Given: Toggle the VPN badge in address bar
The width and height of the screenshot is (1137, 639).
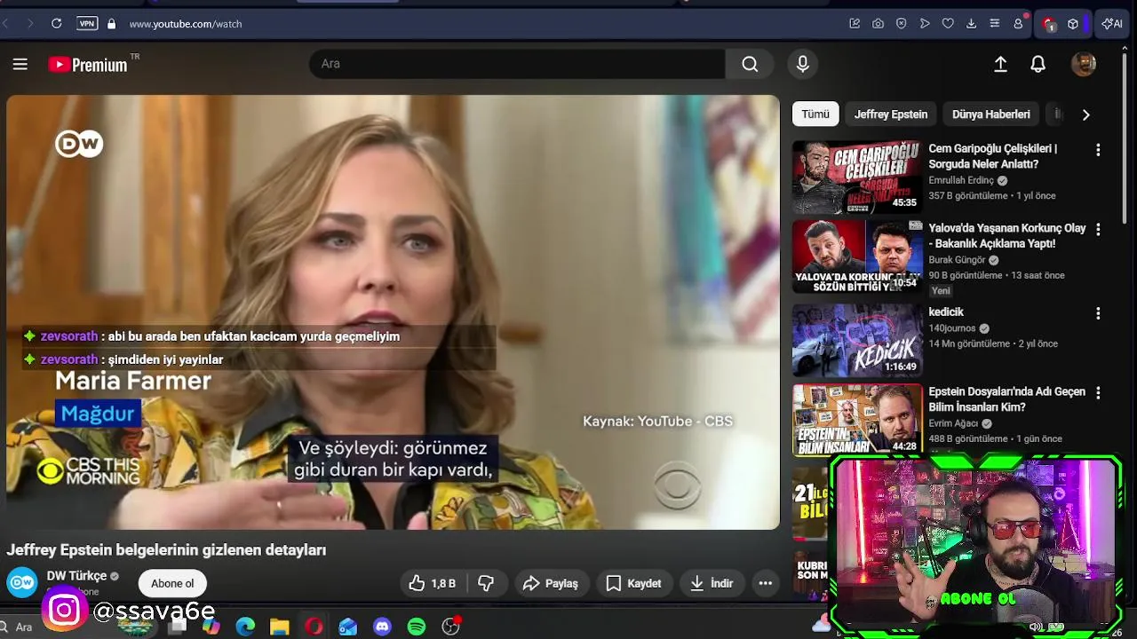Looking at the screenshot, I should point(87,24).
